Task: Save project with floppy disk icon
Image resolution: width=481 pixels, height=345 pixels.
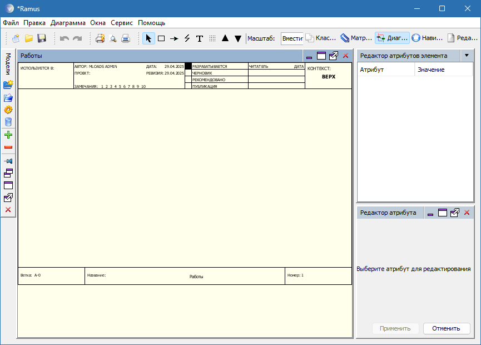Action: [x=42, y=38]
